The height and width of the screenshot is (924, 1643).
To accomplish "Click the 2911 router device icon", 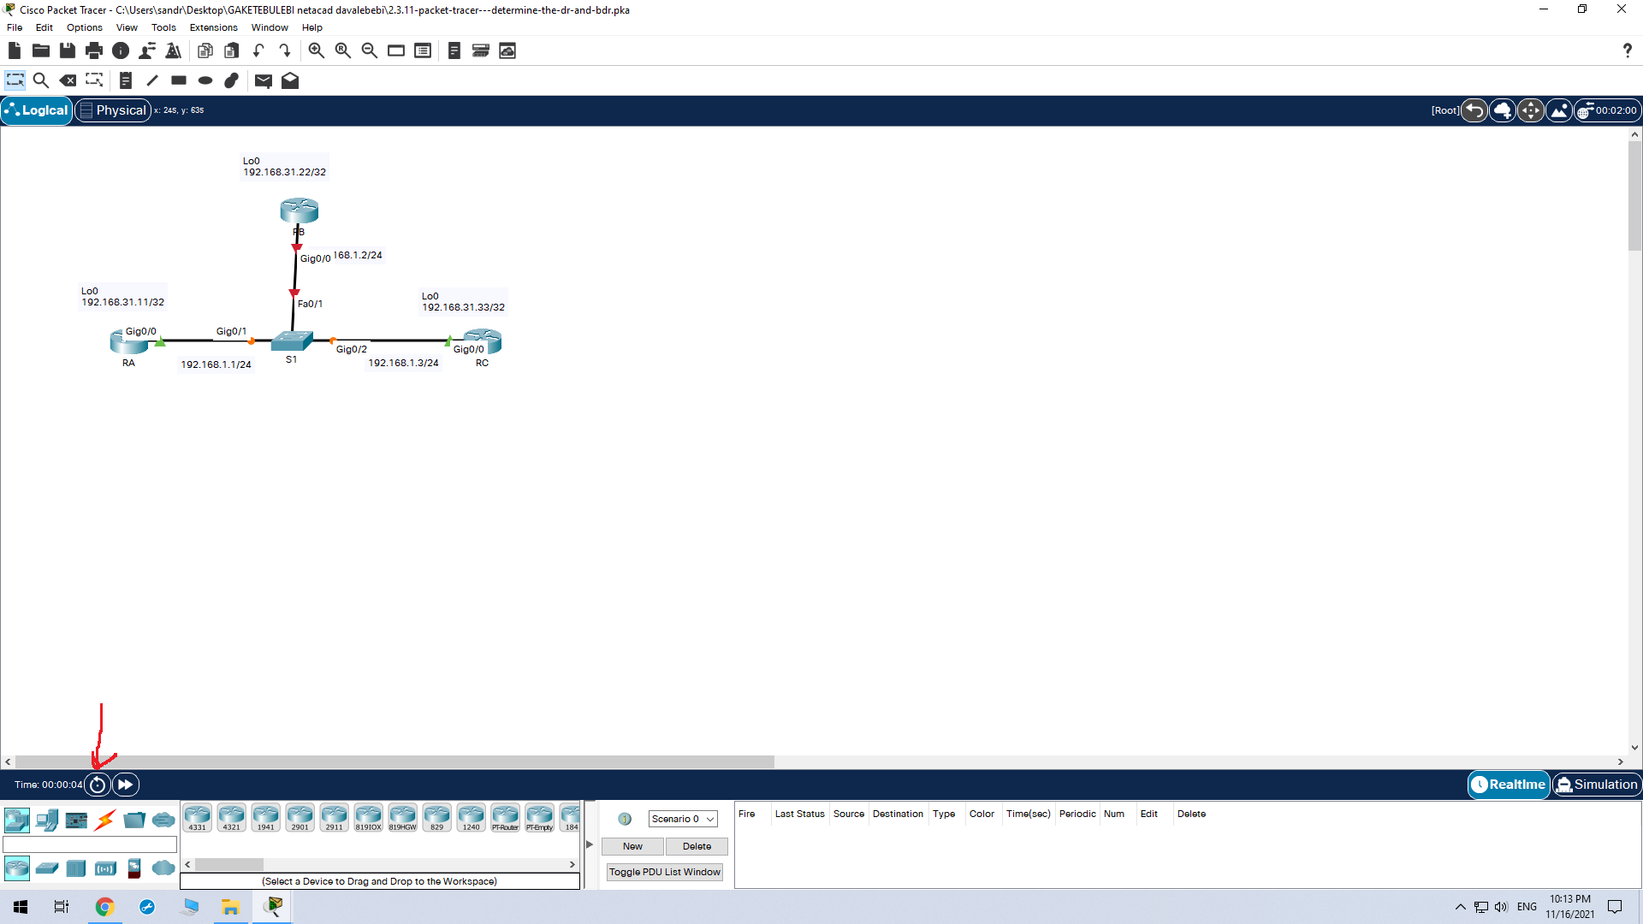I will click(x=334, y=818).
